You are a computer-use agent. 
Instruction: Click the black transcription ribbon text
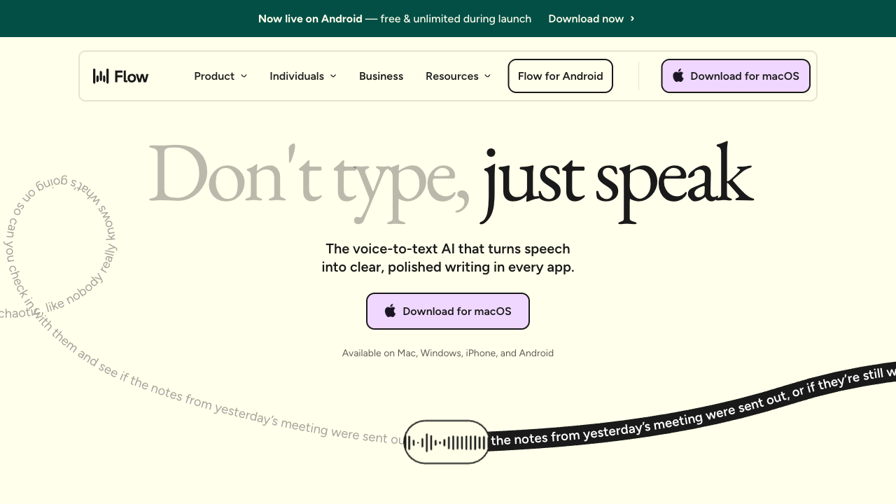(x=672, y=413)
